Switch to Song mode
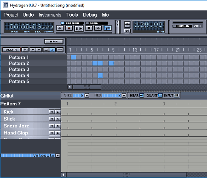This screenshot has height=178, width=207. tap(96, 23)
